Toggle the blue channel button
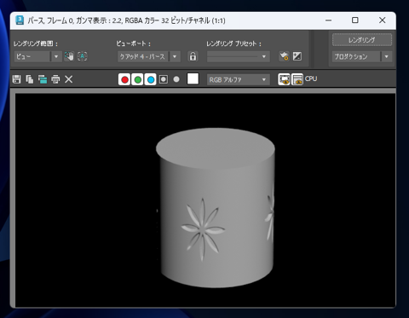 [151, 79]
